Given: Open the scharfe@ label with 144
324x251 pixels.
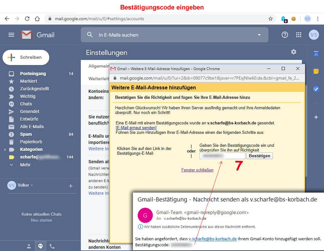Looking at the screenshot, I should tap(41, 157).
